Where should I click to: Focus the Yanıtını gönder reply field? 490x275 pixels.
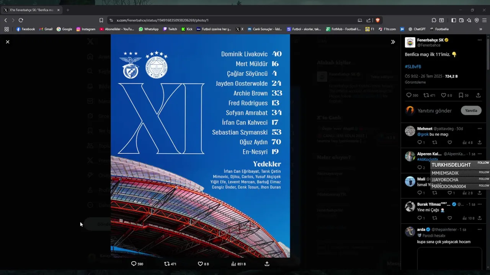point(434,111)
